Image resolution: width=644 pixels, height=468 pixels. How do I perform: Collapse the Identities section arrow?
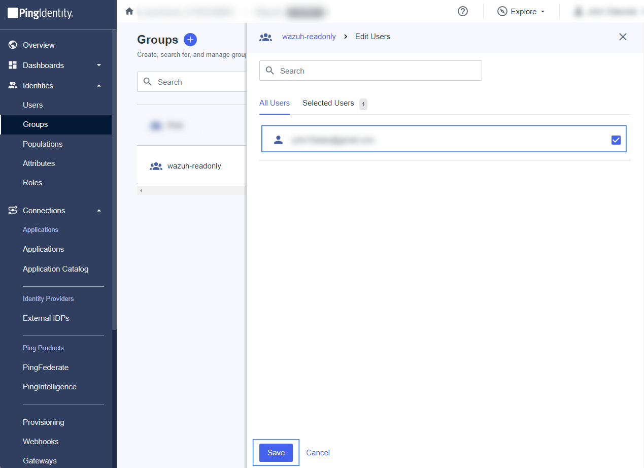(99, 86)
